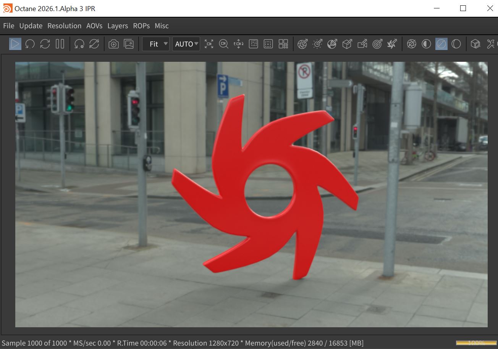Screen dimensions: 498x349
Task: Open the AOVs menu
Action: point(94,26)
